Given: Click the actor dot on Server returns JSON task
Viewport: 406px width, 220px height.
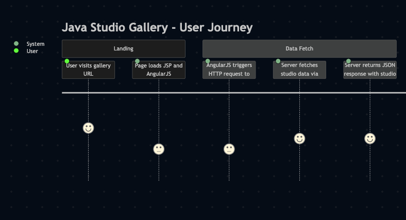Looking at the screenshot, I should 348,61.
